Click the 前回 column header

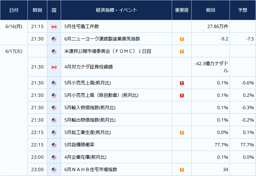click(211, 10)
